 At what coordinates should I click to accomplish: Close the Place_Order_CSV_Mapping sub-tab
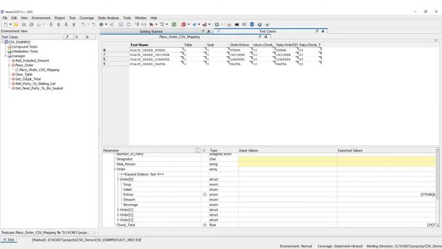coord(265,37)
